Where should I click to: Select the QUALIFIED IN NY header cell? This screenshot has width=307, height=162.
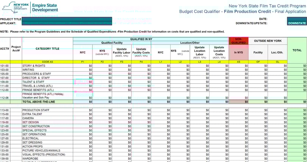[151, 39]
